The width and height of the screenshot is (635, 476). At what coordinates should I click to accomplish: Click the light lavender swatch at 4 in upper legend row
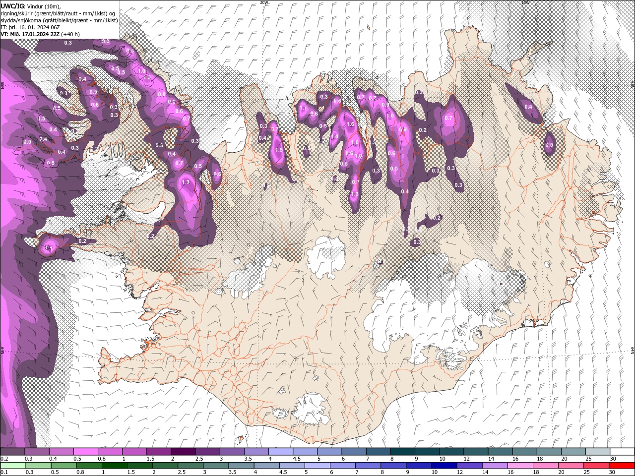(281, 452)
